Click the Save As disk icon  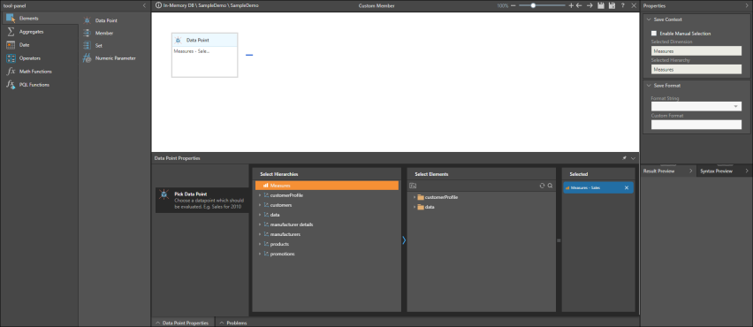click(x=612, y=5)
